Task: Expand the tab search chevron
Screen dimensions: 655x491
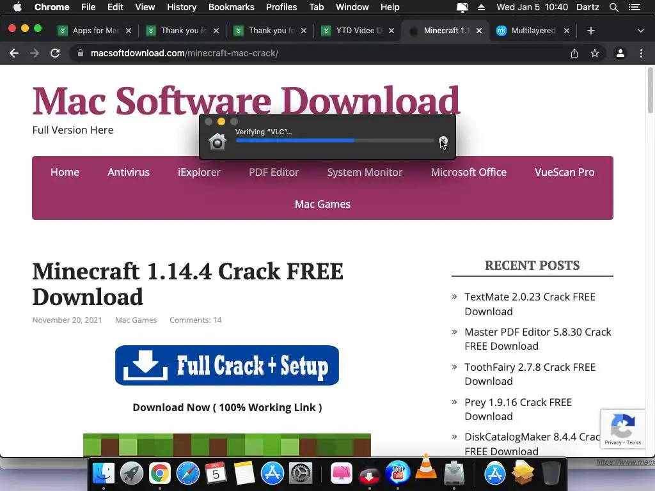Action: (x=641, y=31)
